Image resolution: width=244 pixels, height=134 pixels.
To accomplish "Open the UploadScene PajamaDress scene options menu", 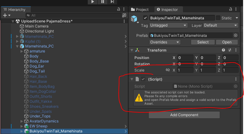I will [x=124, y=21].
